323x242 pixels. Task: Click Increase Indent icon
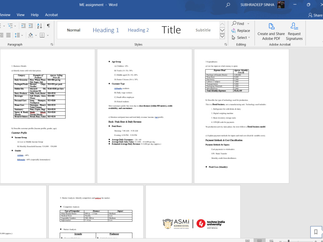point(31,26)
